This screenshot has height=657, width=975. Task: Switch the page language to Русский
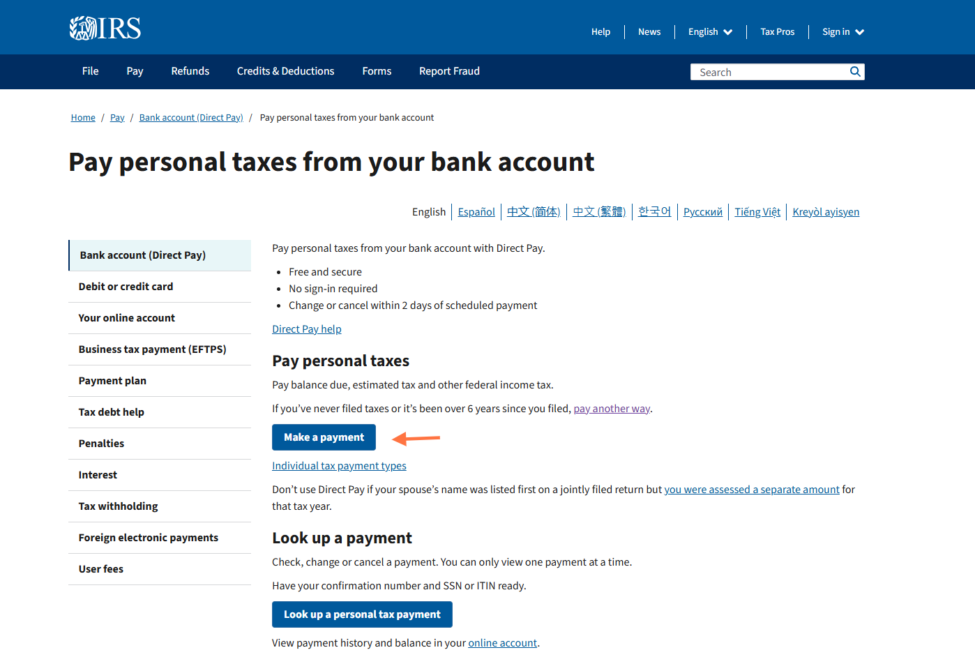703,212
